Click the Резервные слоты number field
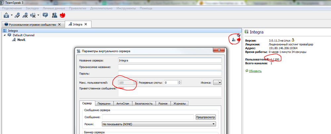This screenshot has height=134, width=331. pos(171,83)
